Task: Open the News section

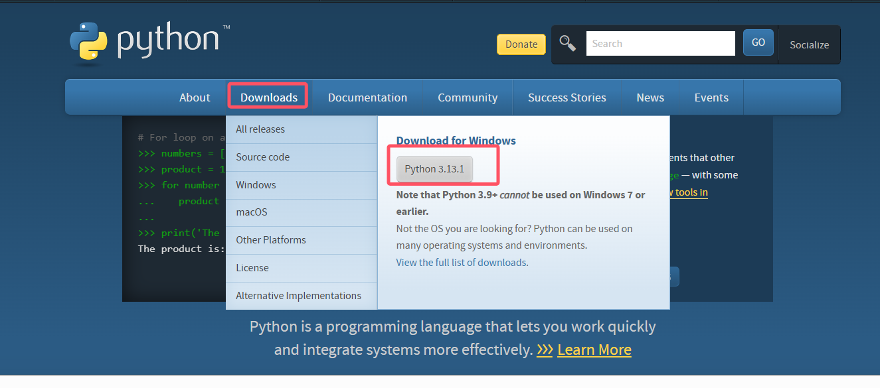Action: (650, 97)
